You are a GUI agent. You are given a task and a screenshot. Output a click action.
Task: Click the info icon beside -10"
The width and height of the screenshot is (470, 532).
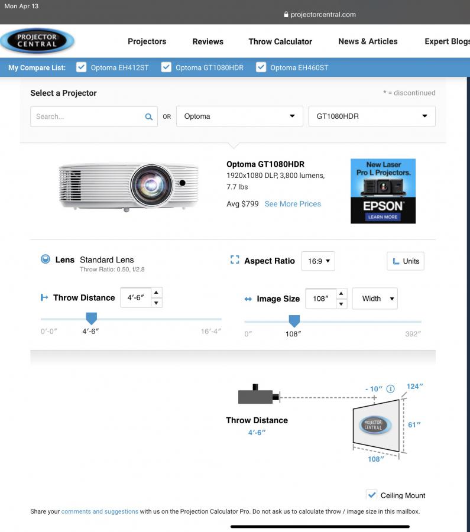click(x=391, y=389)
